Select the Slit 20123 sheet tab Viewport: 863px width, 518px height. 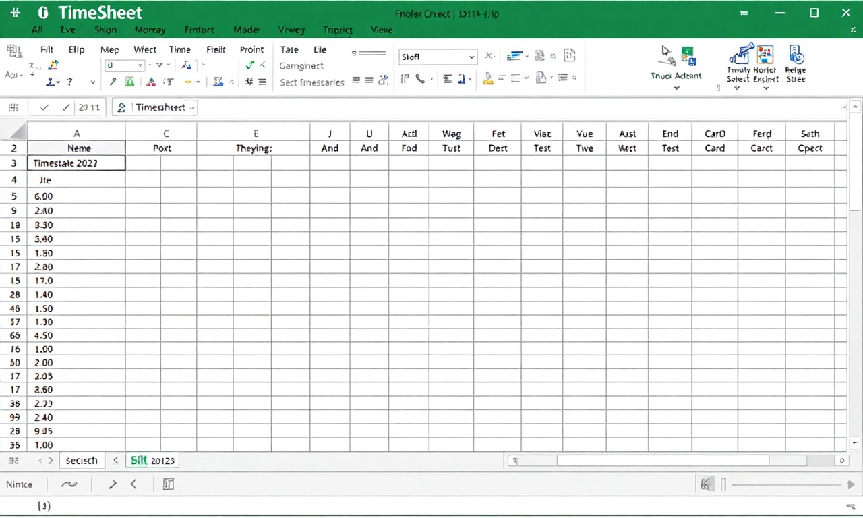pos(152,461)
